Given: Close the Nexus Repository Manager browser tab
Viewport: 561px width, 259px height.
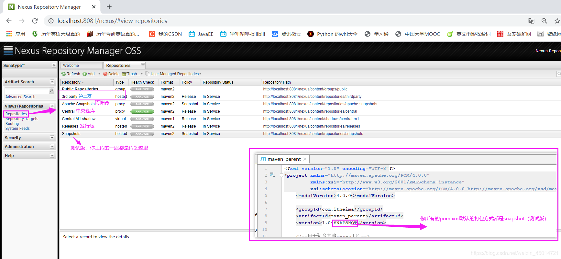Looking at the screenshot, I should coord(94,7).
